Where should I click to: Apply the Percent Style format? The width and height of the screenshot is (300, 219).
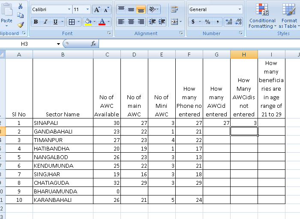pyautogui.click(x=207, y=22)
